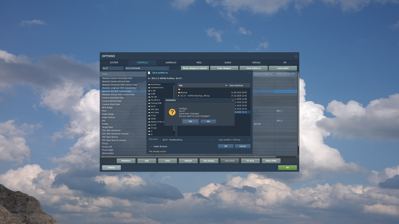Click the F-86F folder icon

pos(149,94)
